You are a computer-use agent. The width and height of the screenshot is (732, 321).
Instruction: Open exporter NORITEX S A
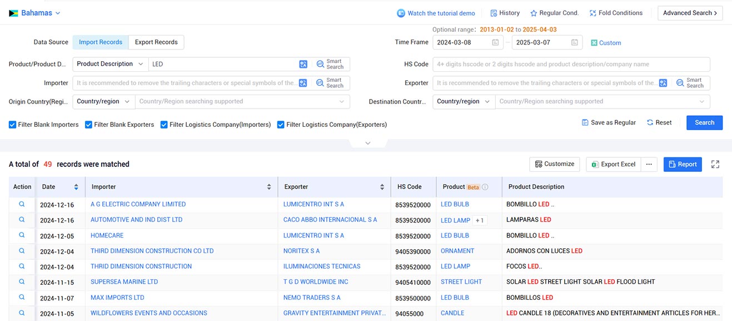tap(301, 251)
